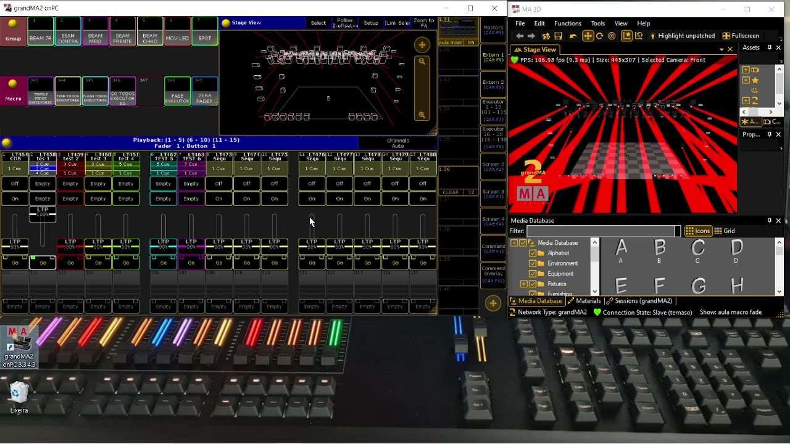Toggle the Environment folder checkbox

pyautogui.click(x=533, y=263)
